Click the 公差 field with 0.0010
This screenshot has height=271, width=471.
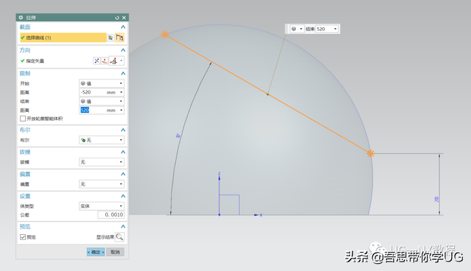111,215
